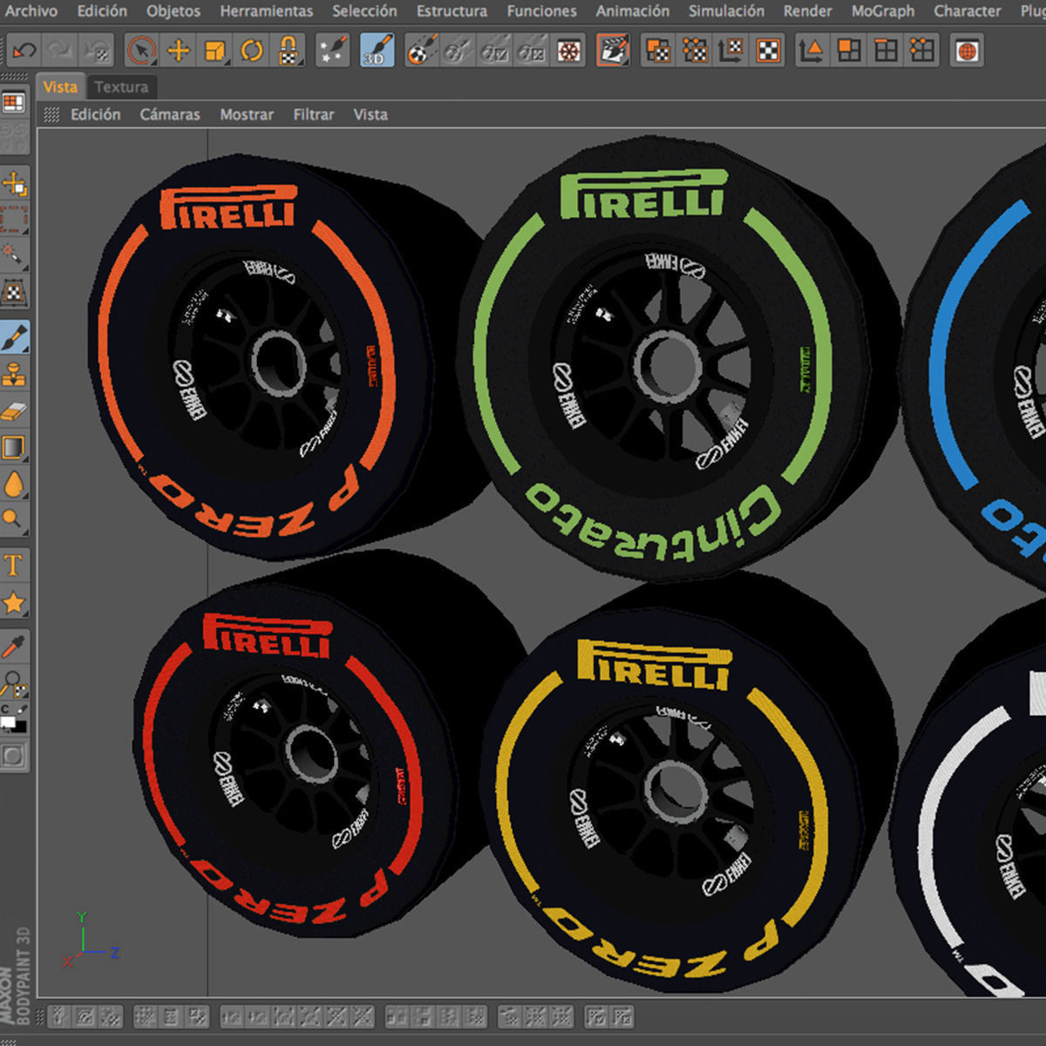Screen dimensions: 1046x1046
Task: Click the black background color swatch
Action: coord(19,728)
